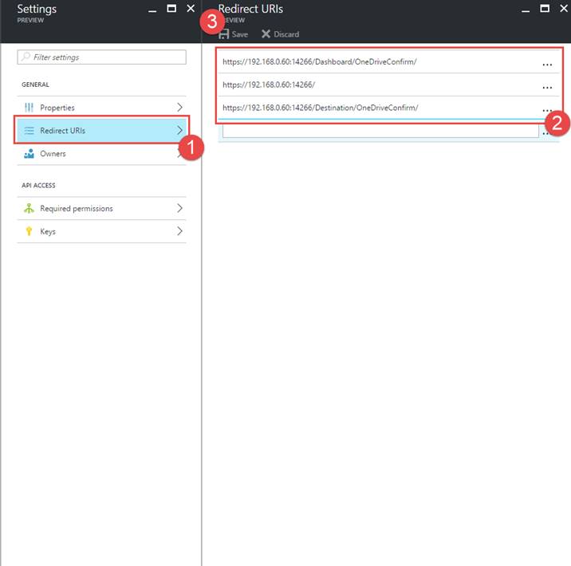Open ellipsis menu for the root 14266/ URI

[x=547, y=86]
